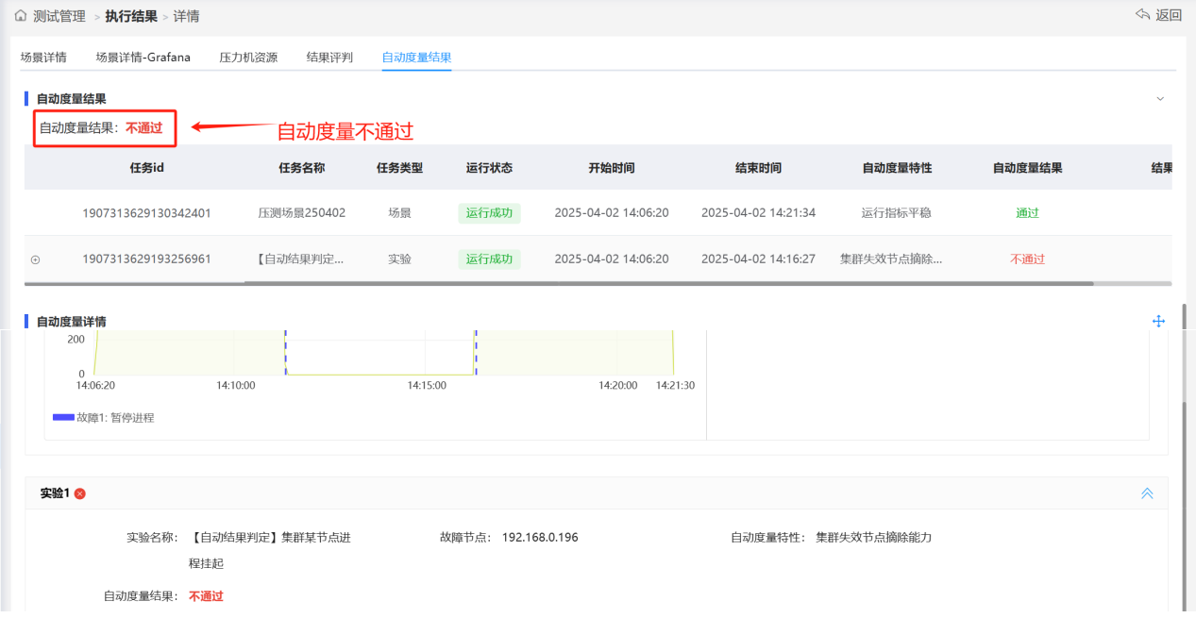The height and width of the screenshot is (618, 1196).
Task: Toggle the 故障1: 暂停进程 legend item
Action: (x=103, y=417)
